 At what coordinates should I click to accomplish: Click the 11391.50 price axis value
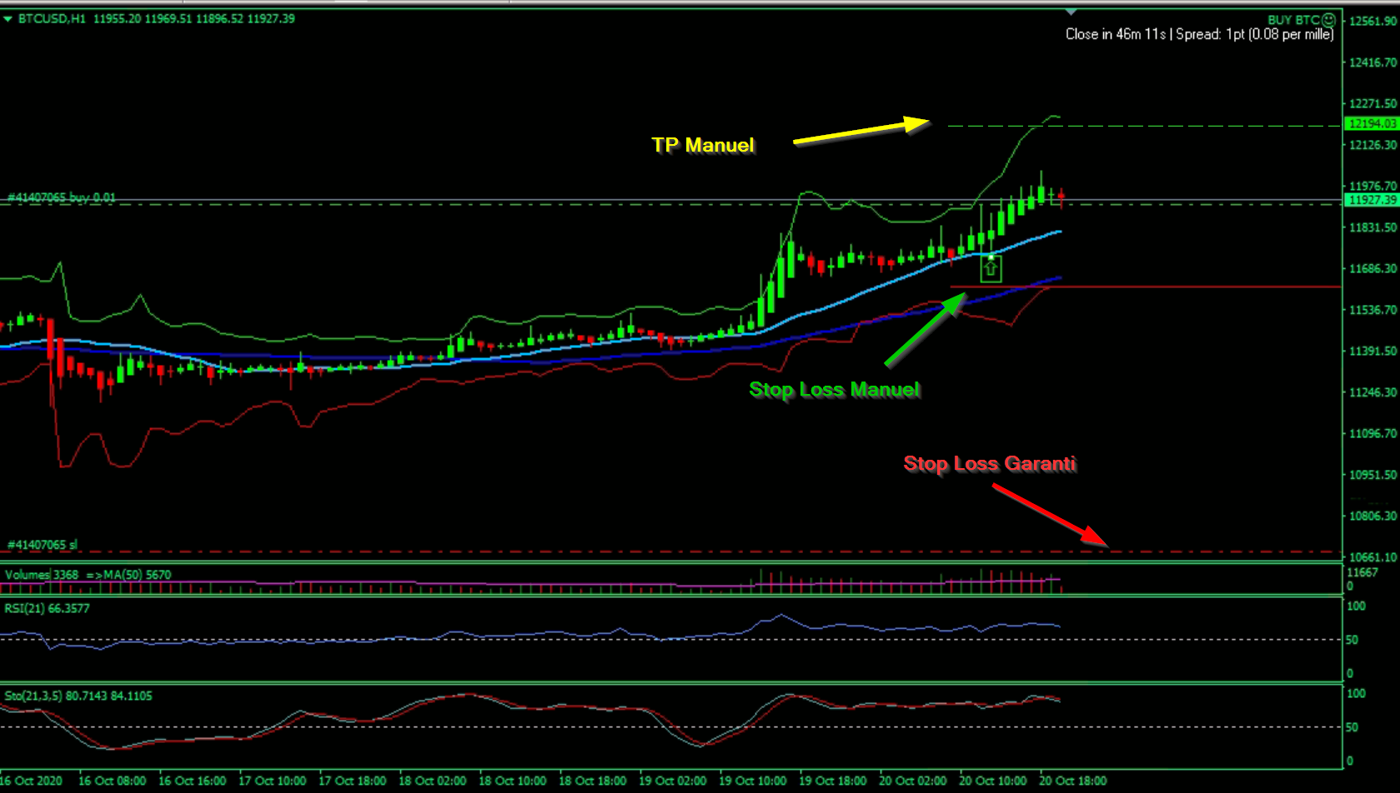(1372, 351)
